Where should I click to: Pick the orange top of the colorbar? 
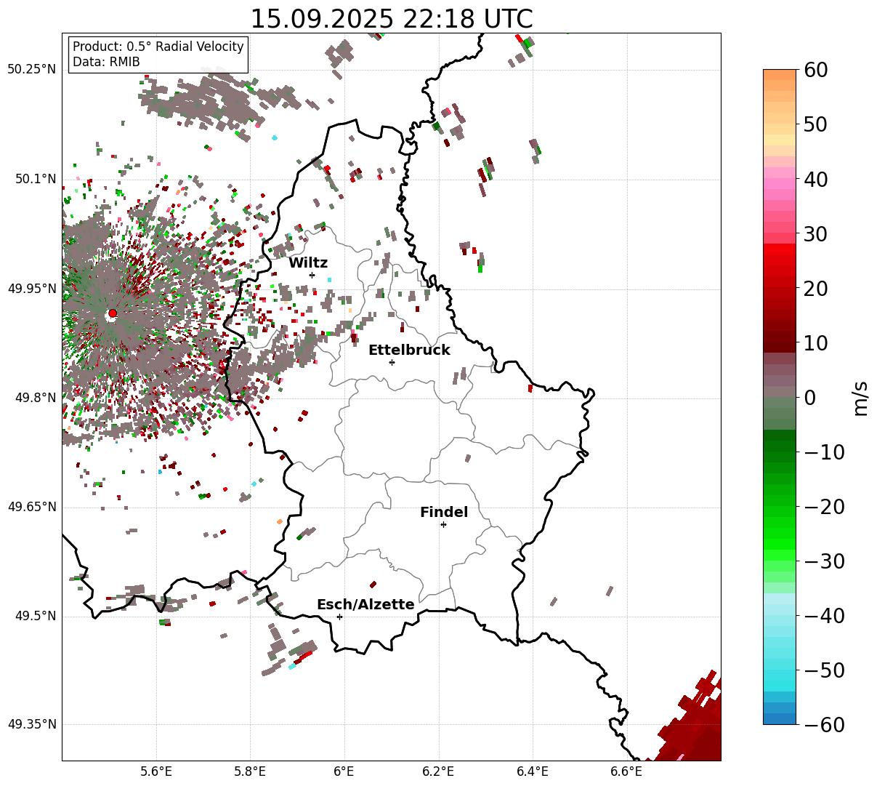pyautogui.click(x=780, y=80)
